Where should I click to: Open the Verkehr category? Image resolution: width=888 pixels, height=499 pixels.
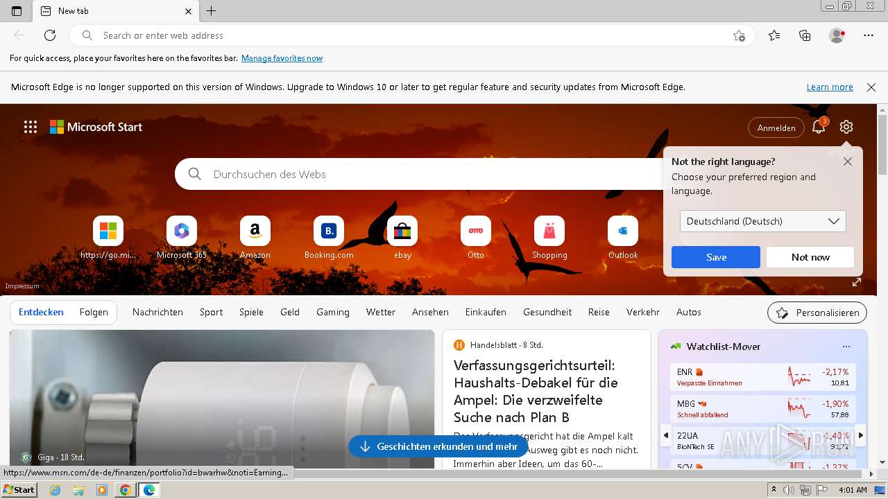click(x=643, y=313)
